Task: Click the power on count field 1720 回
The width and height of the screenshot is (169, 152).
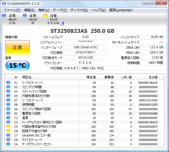Action: point(152,58)
